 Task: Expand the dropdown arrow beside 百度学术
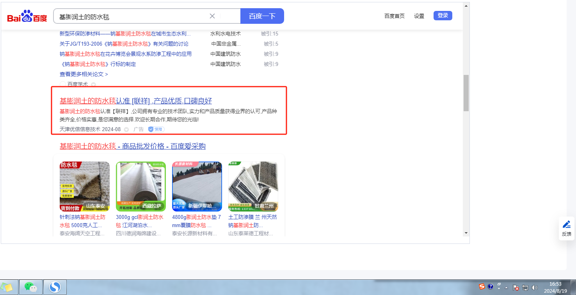click(x=93, y=84)
